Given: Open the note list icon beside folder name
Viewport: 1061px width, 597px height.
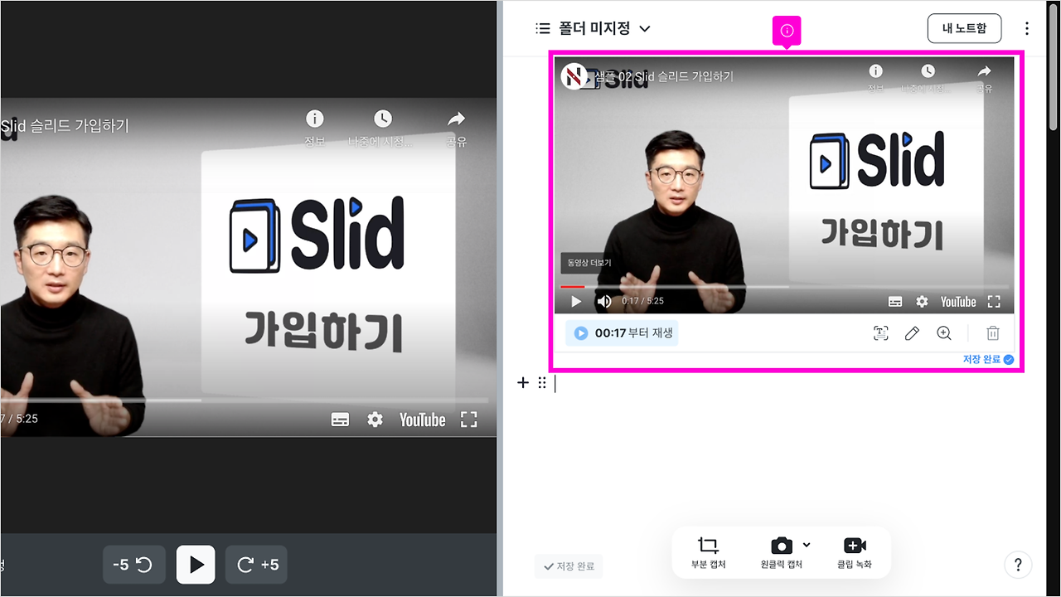Looking at the screenshot, I should point(542,27).
